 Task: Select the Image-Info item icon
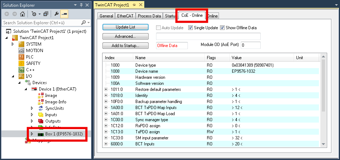pos(41,102)
